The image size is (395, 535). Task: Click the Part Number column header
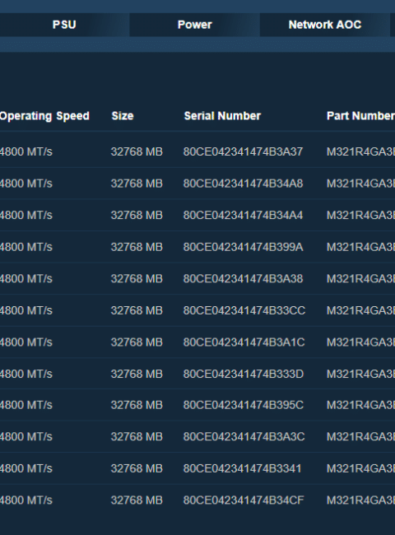pyautogui.click(x=360, y=116)
